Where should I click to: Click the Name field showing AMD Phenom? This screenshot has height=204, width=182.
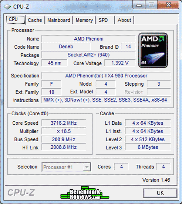point(89,39)
